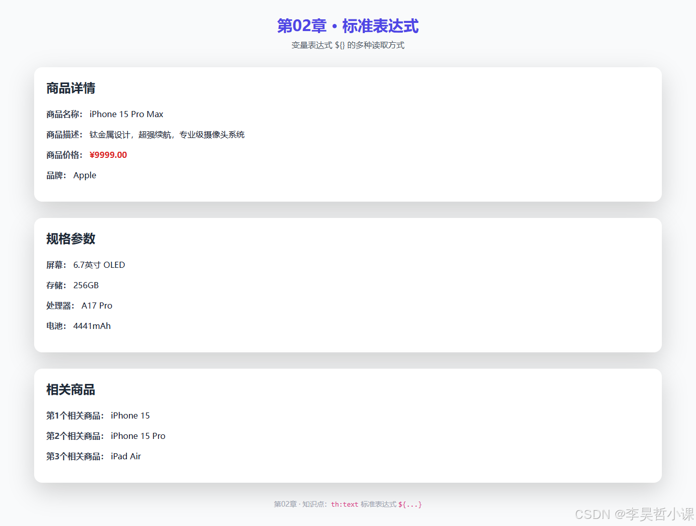
Task: Select the 第3个相关商品 label
Action: [75, 456]
